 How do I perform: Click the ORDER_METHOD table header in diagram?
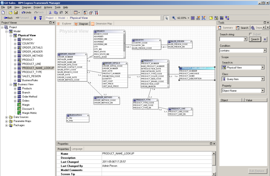[106, 97]
